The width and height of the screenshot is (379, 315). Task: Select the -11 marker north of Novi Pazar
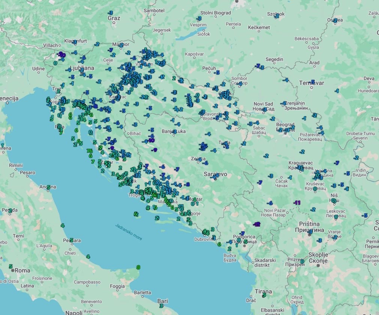[297, 203]
